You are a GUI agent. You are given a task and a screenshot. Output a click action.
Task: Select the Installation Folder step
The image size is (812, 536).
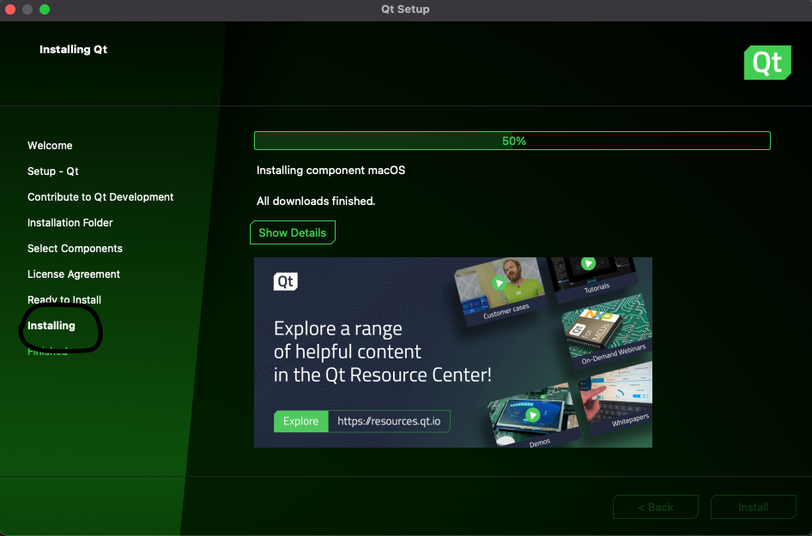pyautogui.click(x=70, y=223)
